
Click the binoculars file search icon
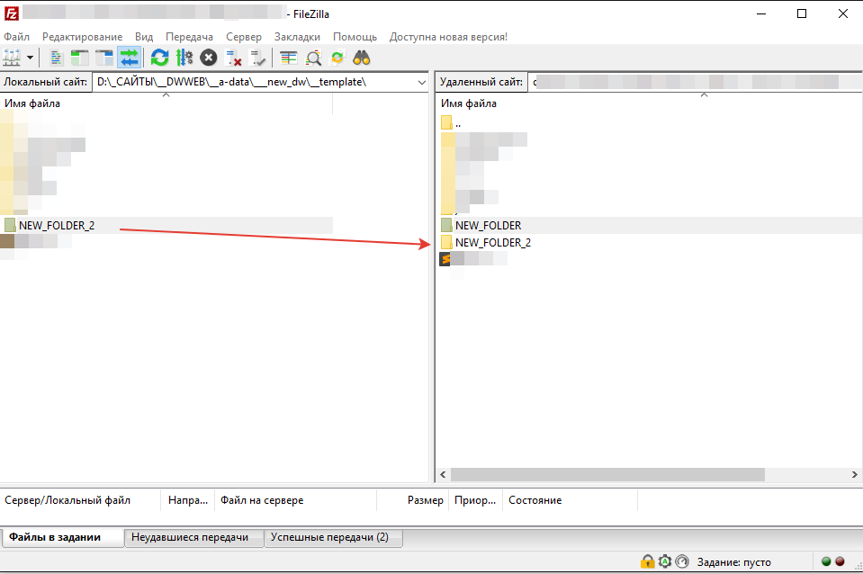click(x=362, y=58)
